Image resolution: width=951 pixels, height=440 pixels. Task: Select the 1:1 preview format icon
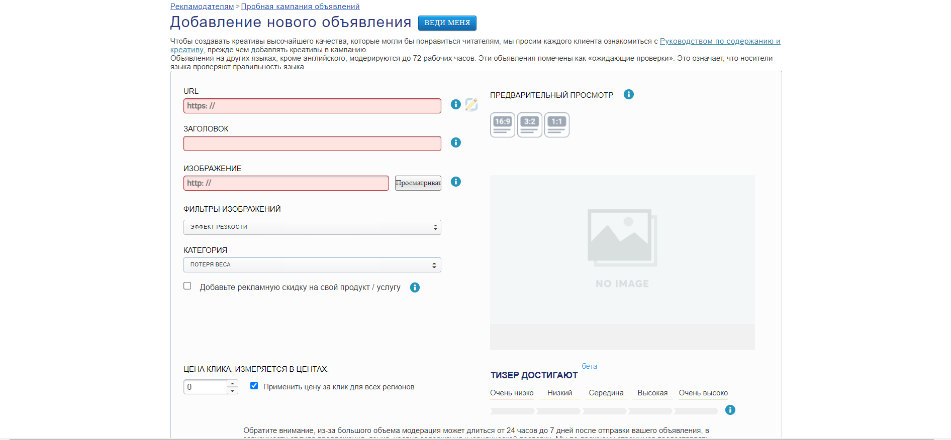pyautogui.click(x=556, y=125)
